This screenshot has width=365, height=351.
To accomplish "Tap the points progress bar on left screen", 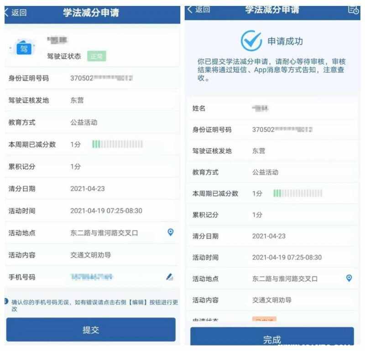I will (117, 144).
